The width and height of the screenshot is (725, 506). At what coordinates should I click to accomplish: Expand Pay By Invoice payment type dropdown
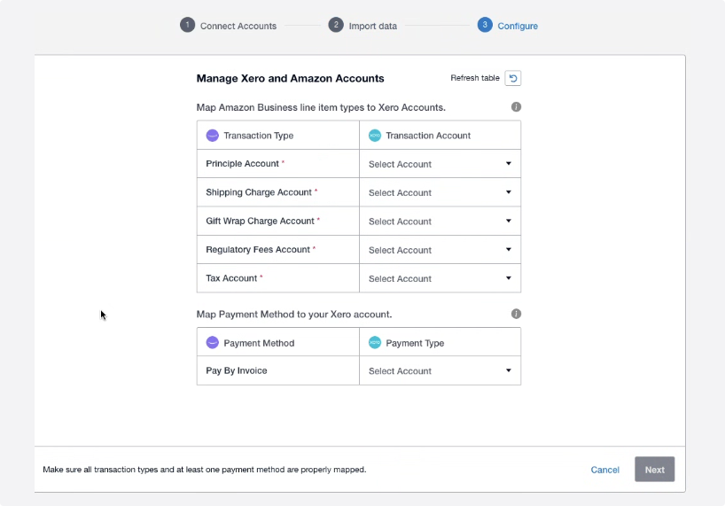(440, 371)
